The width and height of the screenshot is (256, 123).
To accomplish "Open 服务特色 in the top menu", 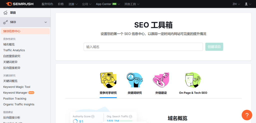I will click(47, 4).
